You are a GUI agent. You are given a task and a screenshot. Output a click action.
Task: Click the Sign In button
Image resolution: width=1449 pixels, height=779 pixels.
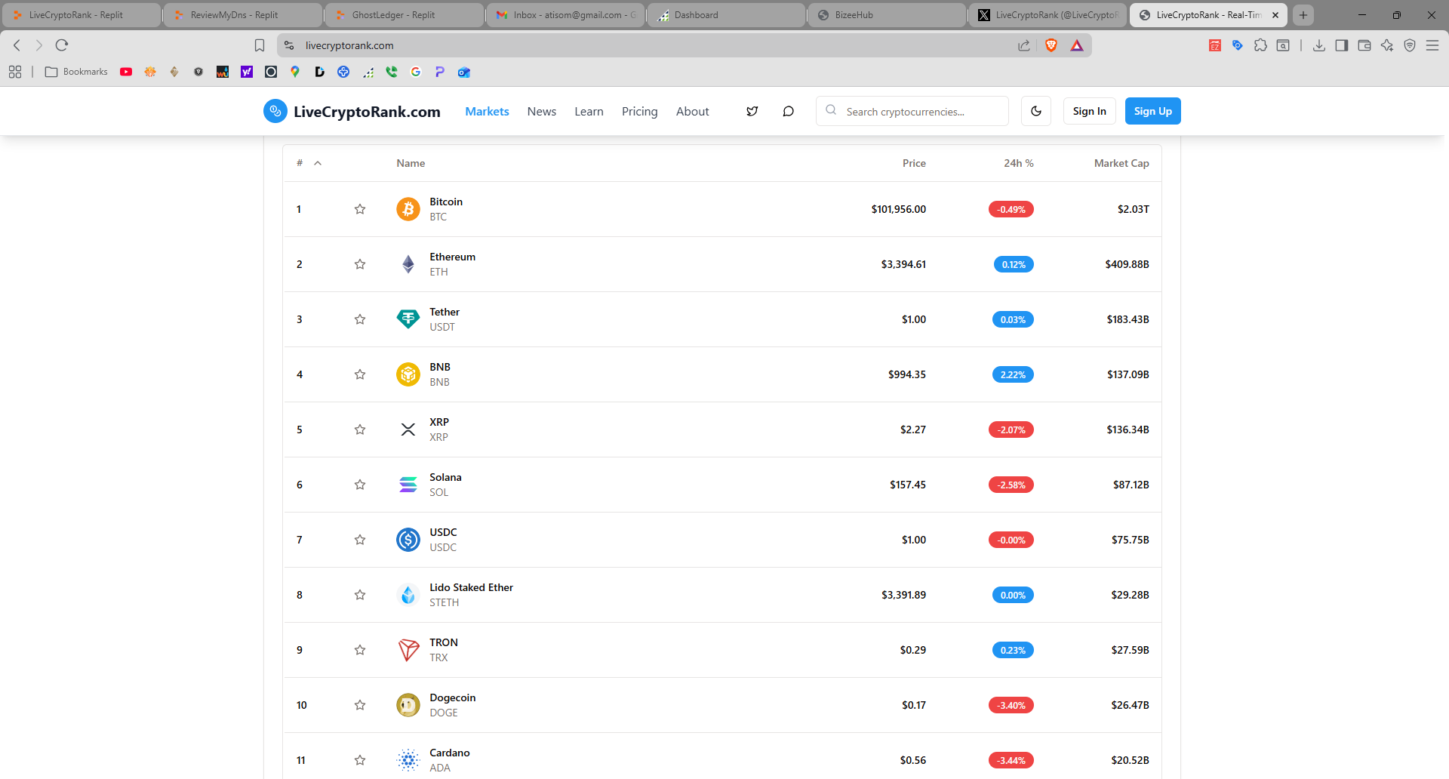click(x=1089, y=111)
